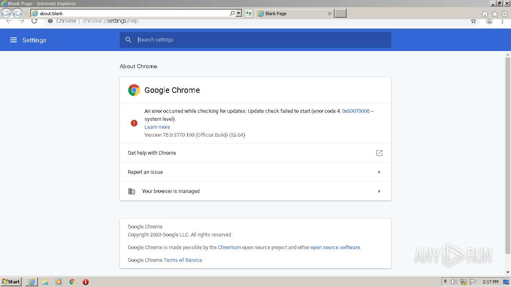Close the Blank Page tab
This screenshot has width=511, height=287.
(330, 14)
